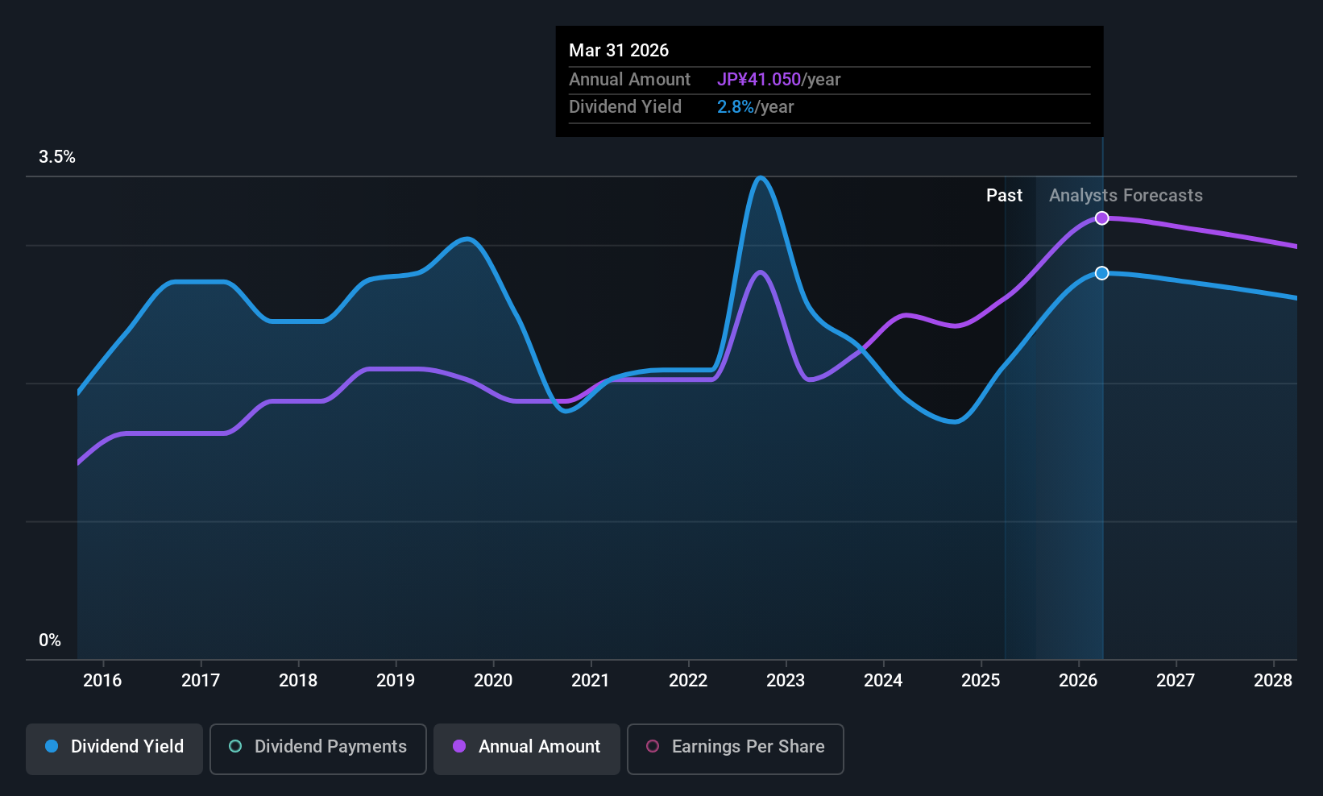
Task: Click the purple Annual Amount data point marker
Action: pyautogui.click(x=1102, y=218)
